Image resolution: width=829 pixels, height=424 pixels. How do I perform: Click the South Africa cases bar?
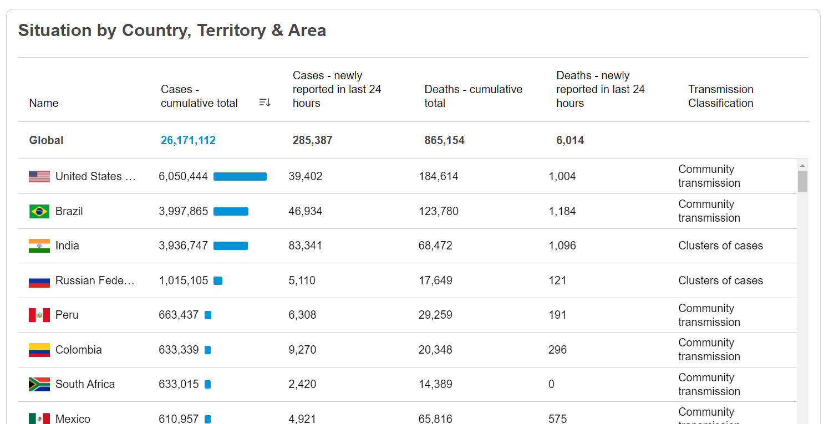(x=207, y=384)
